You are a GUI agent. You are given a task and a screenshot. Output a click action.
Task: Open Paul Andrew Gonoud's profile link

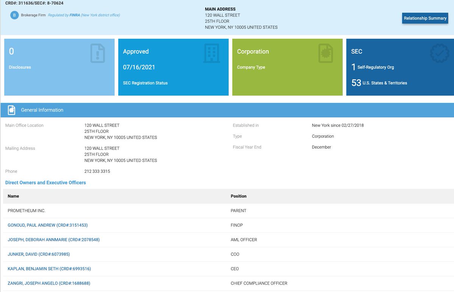(48, 225)
